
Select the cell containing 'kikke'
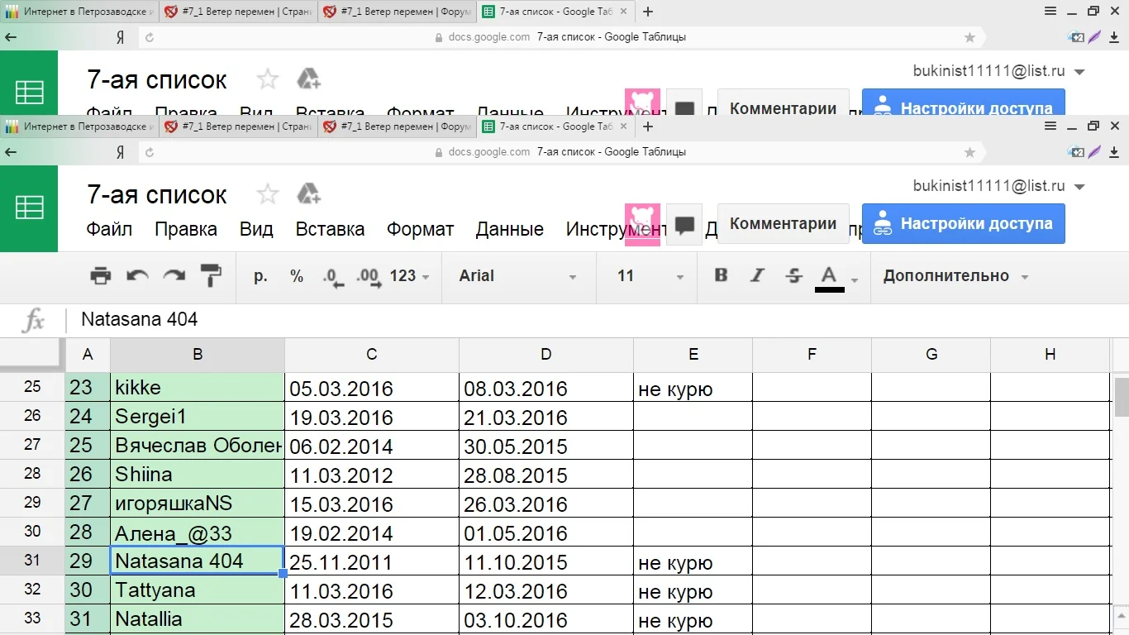[x=198, y=387]
